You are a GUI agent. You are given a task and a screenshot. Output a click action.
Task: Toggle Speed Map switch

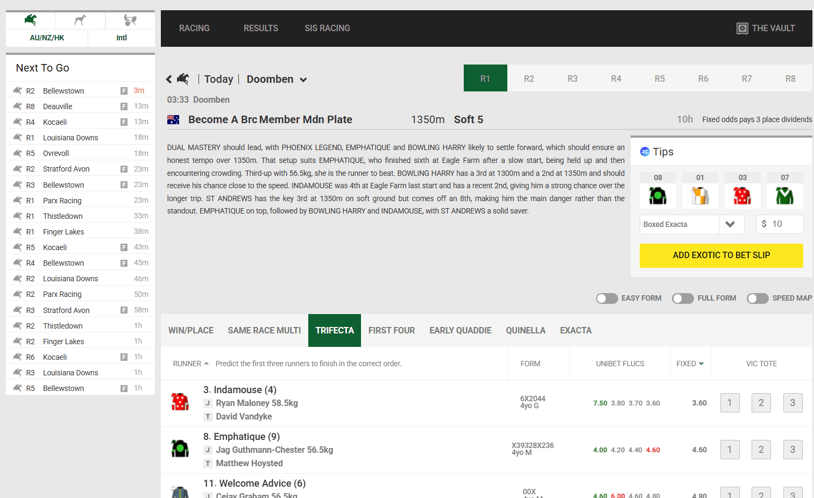758,298
